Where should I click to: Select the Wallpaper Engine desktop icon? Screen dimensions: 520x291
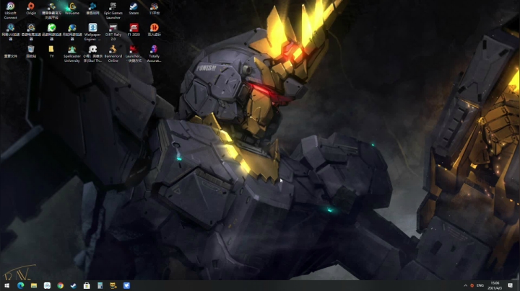pyautogui.click(x=92, y=32)
